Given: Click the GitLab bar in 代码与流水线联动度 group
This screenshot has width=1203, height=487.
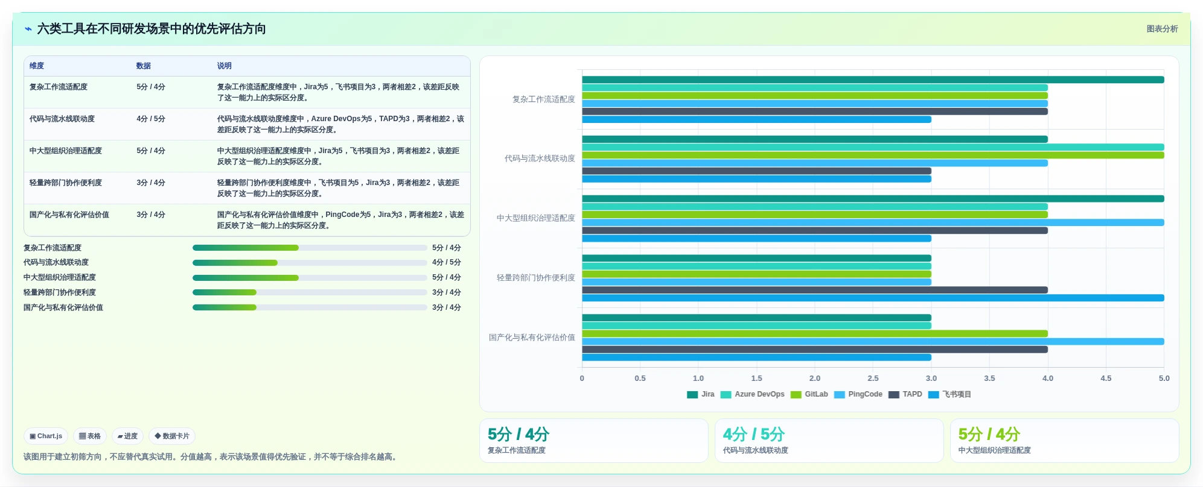Looking at the screenshot, I should click(873, 155).
